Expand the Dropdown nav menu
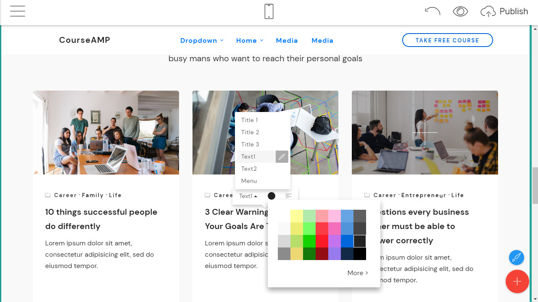 coord(202,40)
